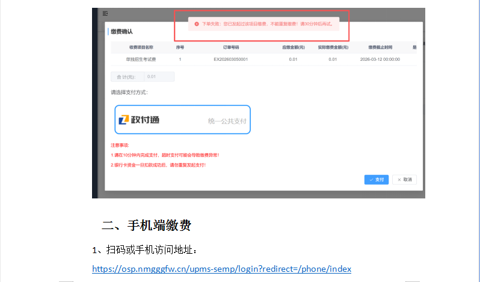This screenshot has height=282, width=480.
Task: Click the blue serial number 1
Action: [180, 60]
